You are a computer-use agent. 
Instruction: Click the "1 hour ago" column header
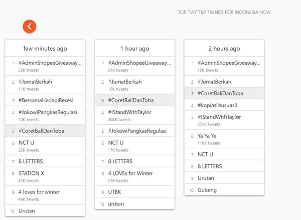coord(134,49)
